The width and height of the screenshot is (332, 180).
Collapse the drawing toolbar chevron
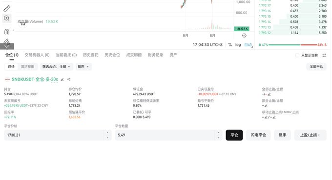point(7,46)
